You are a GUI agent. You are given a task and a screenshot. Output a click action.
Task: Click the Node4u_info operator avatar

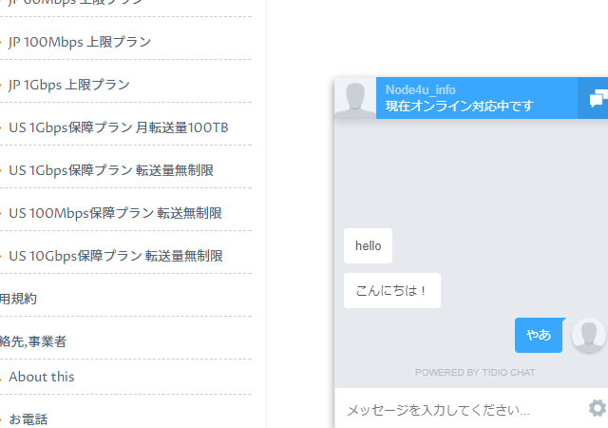[356, 99]
